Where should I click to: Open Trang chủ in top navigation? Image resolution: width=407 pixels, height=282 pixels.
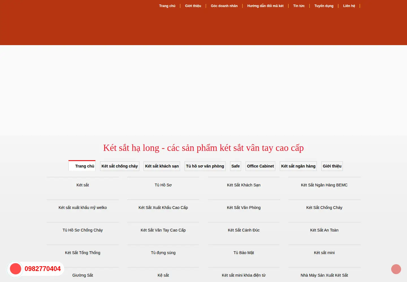pyautogui.click(x=167, y=6)
